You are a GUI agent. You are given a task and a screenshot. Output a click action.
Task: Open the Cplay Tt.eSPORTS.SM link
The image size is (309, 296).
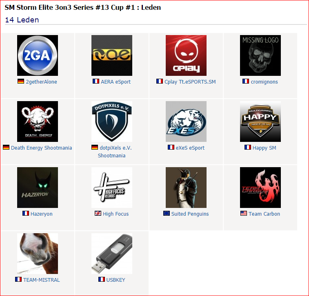[190, 82]
